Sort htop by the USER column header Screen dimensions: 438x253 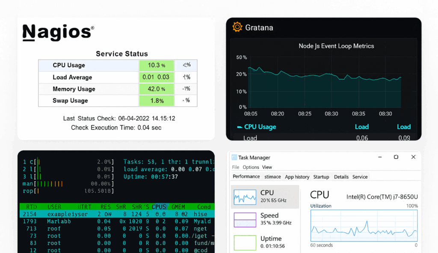point(54,207)
